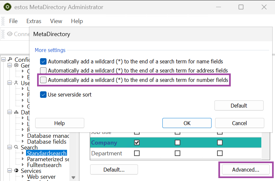Select the Department row label
This screenshot has height=181, width=275.
107,153
